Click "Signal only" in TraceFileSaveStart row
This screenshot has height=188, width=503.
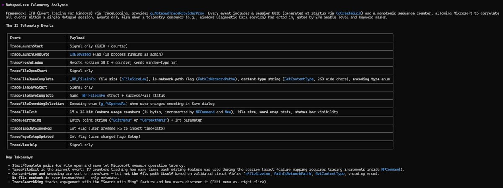pyautogui.click(x=81, y=87)
